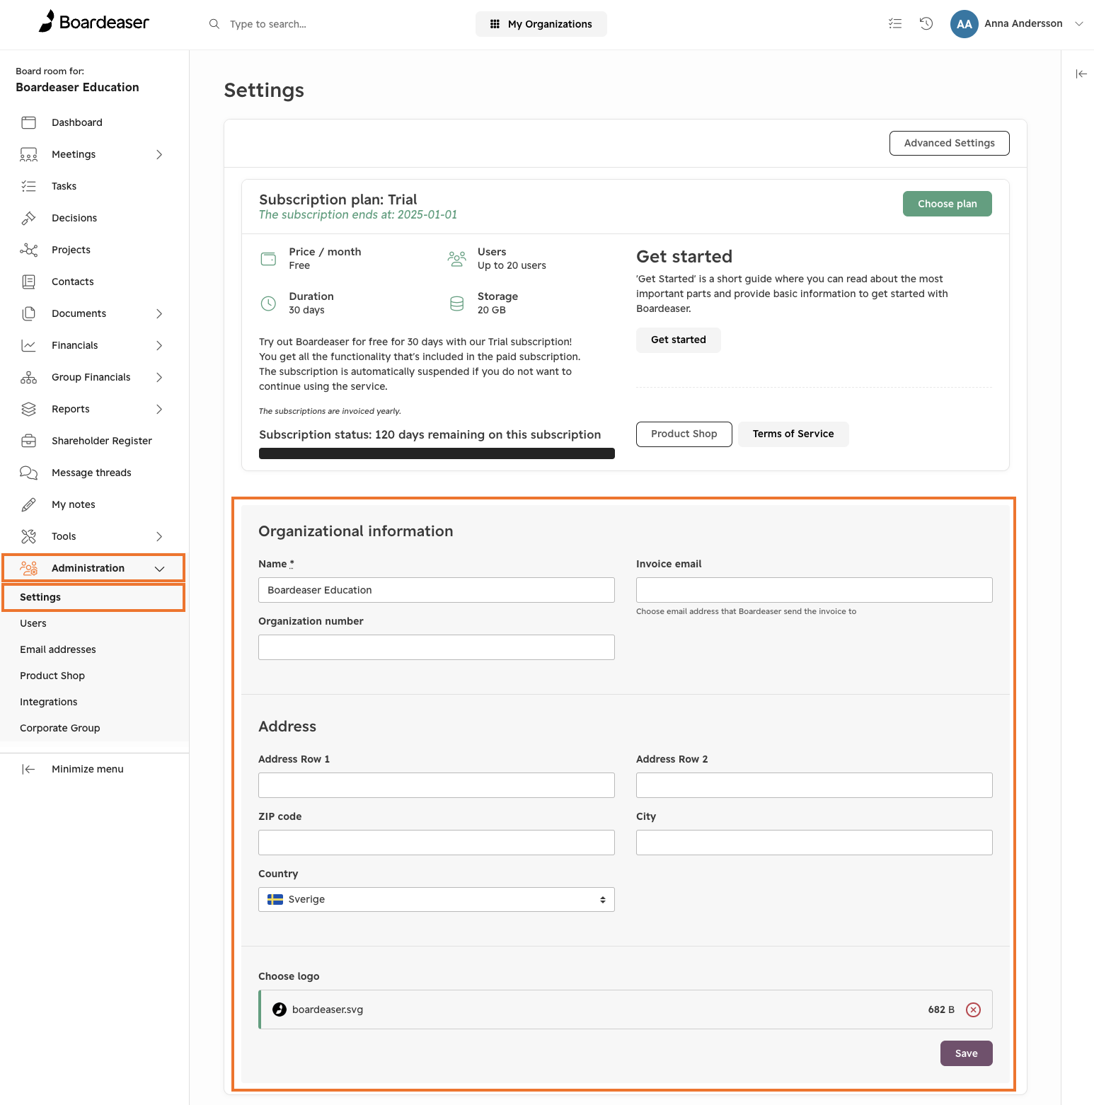The width and height of the screenshot is (1094, 1105).
Task: Click the Duration clock icon
Action: (269, 303)
